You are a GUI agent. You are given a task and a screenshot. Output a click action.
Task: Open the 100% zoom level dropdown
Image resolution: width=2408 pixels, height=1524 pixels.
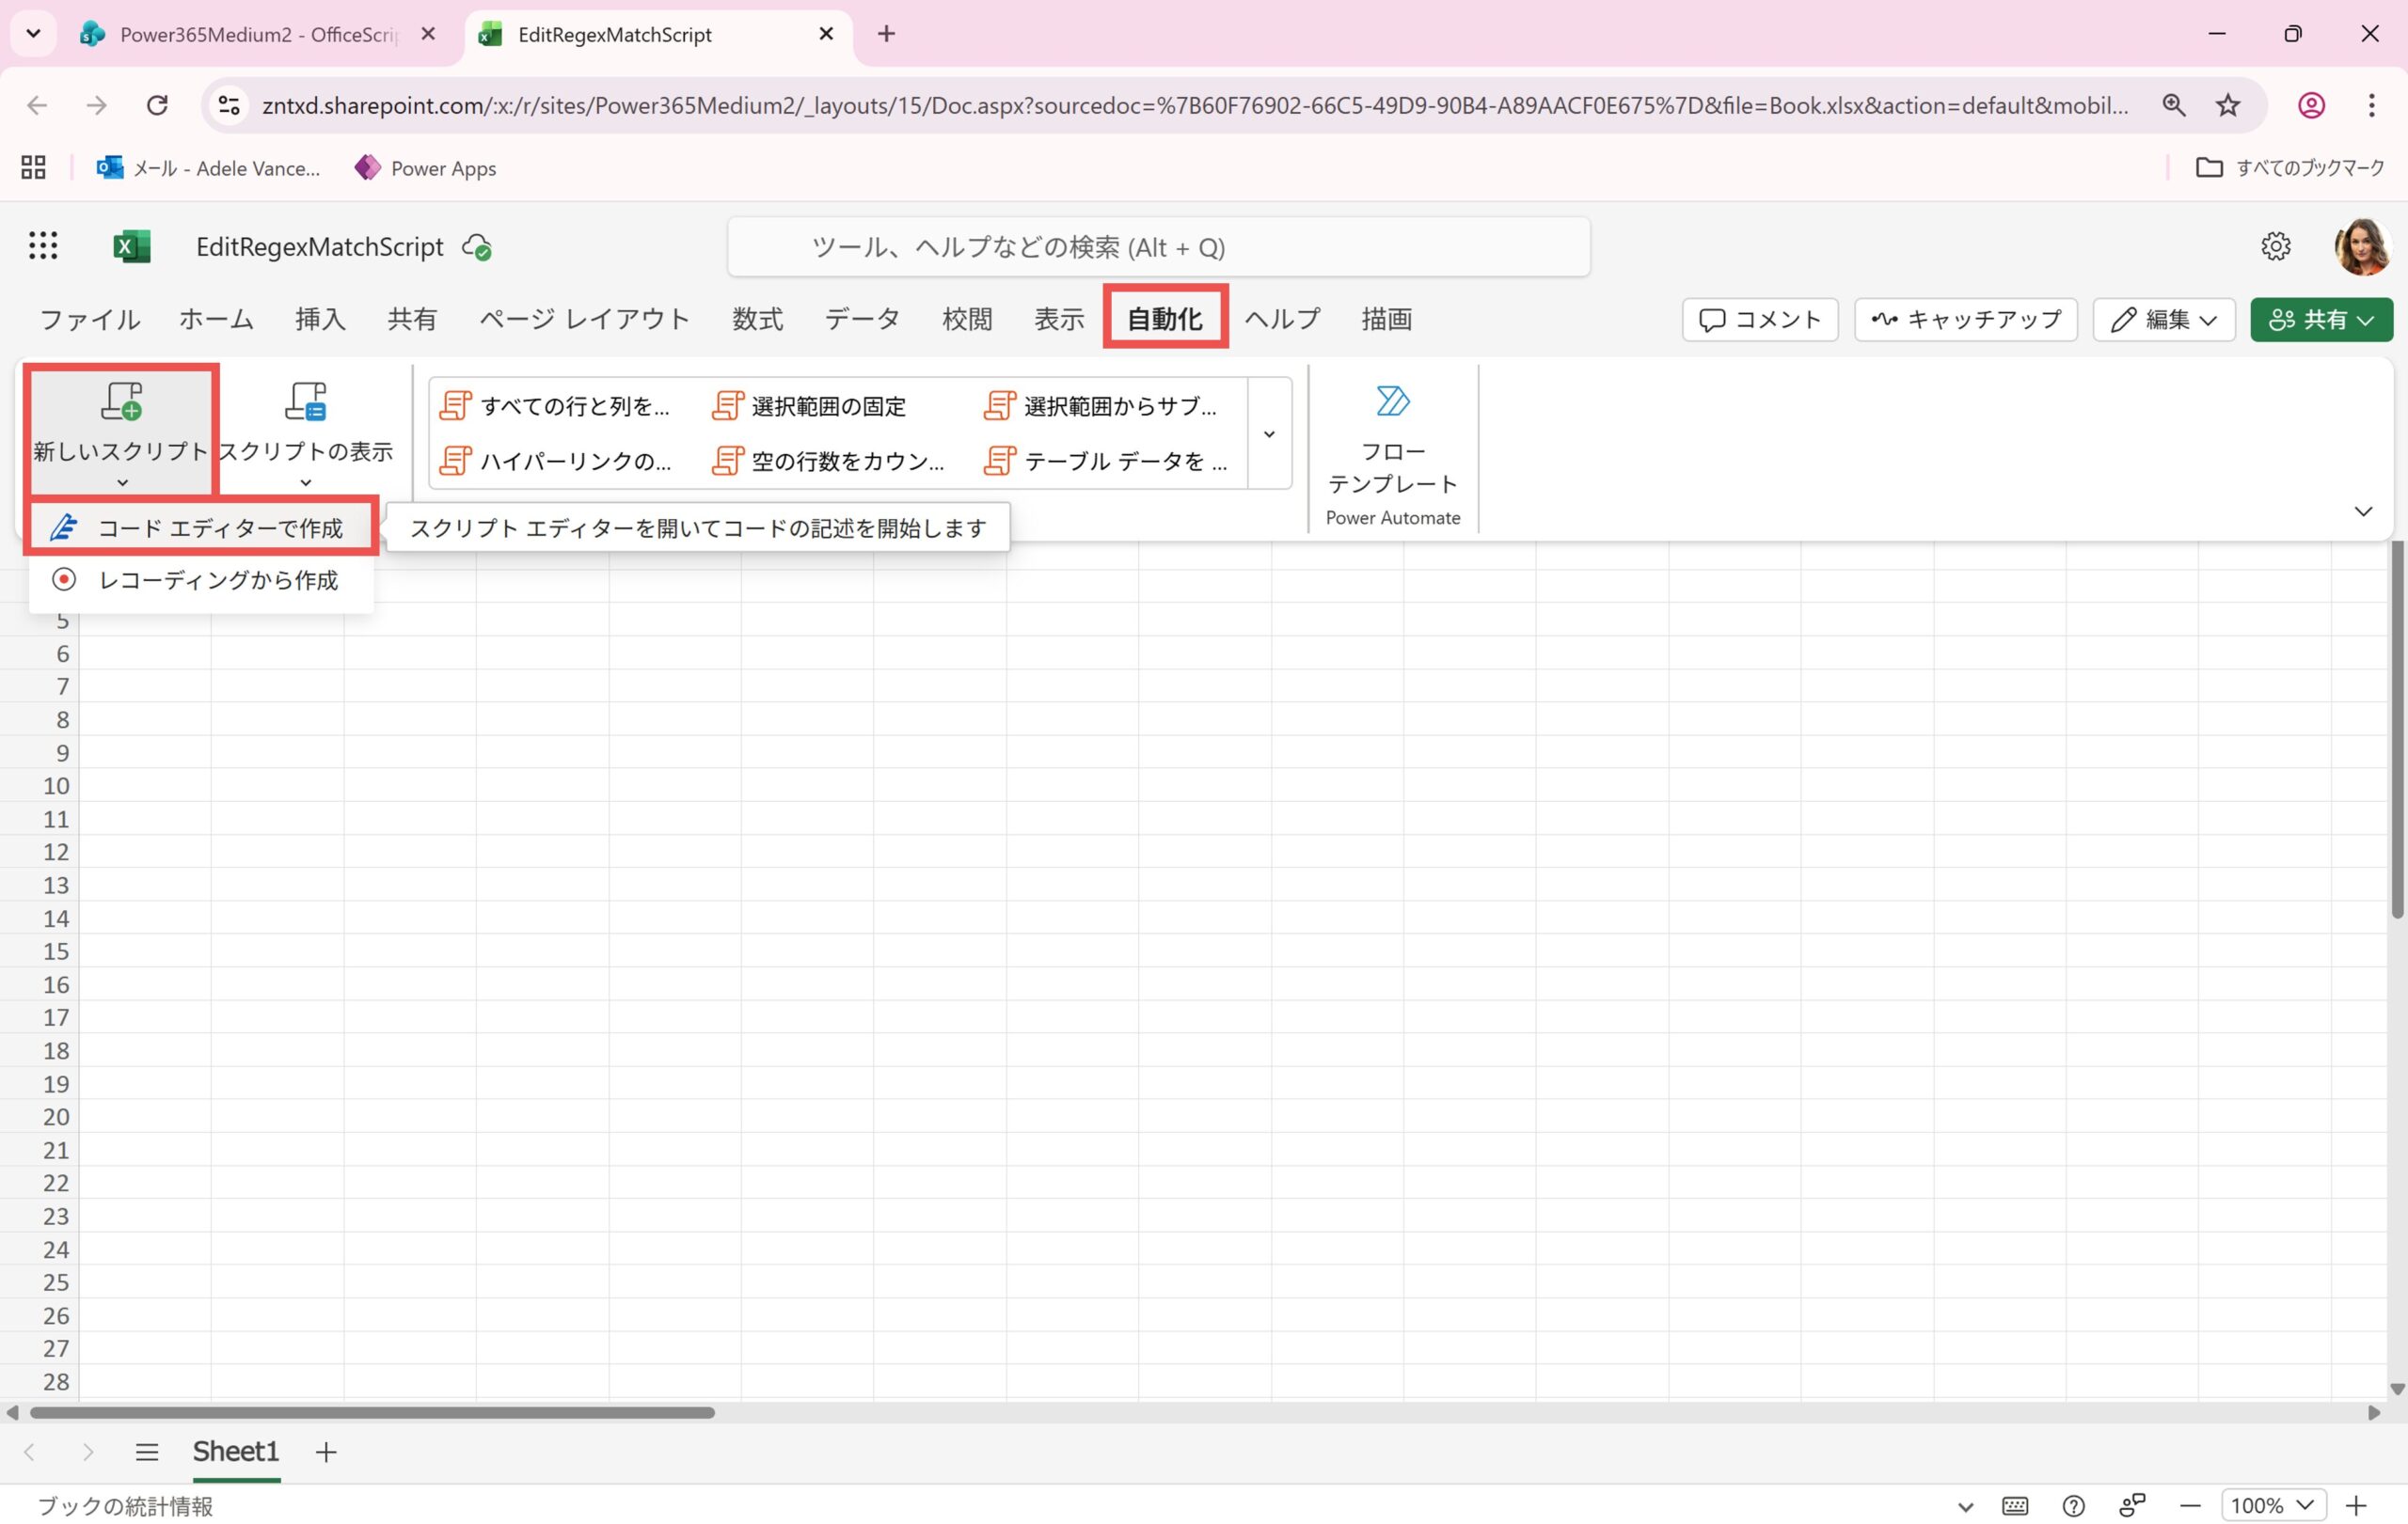tap(2273, 1506)
